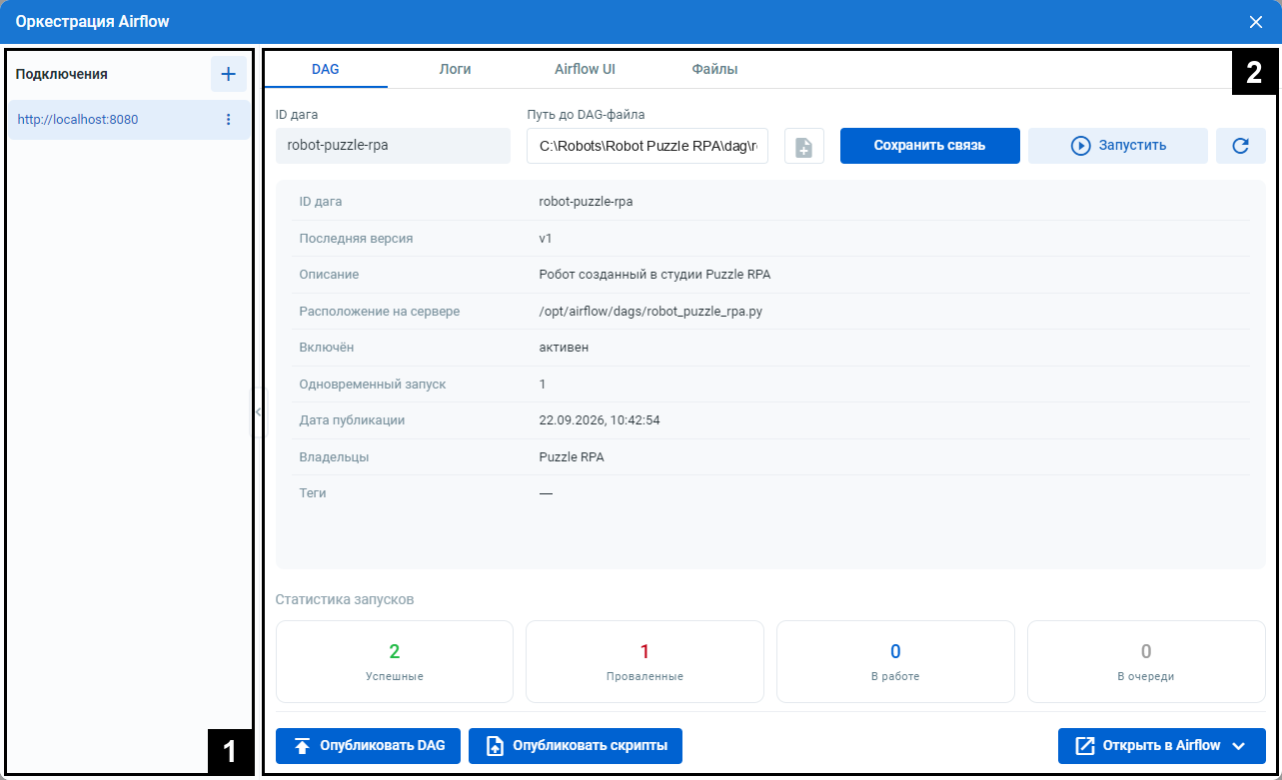
Task: Open the Логи tab
Action: [x=455, y=70]
